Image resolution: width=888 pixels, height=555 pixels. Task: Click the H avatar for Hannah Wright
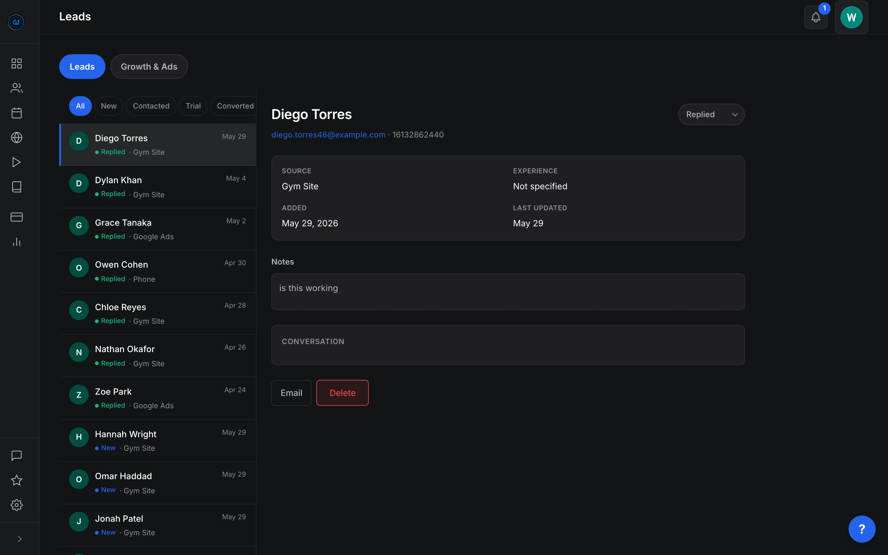(79, 437)
